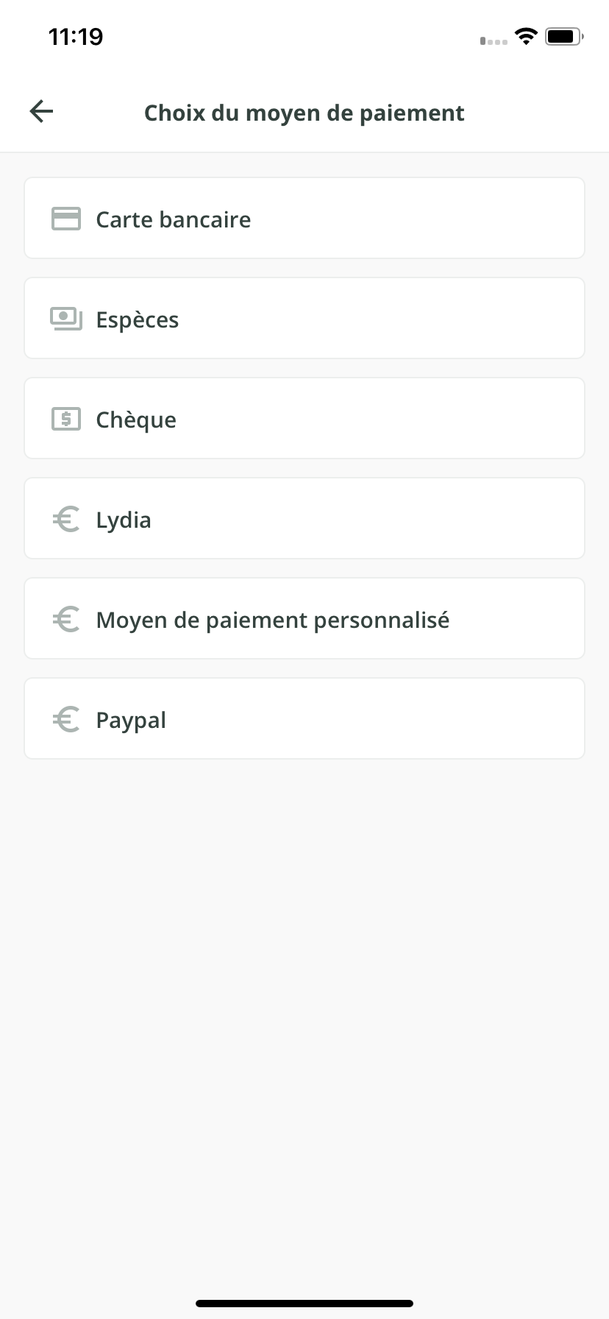Viewport: 609px width, 1319px height.
Task: Pick the Chèque payment option
Action: click(136, 420)
